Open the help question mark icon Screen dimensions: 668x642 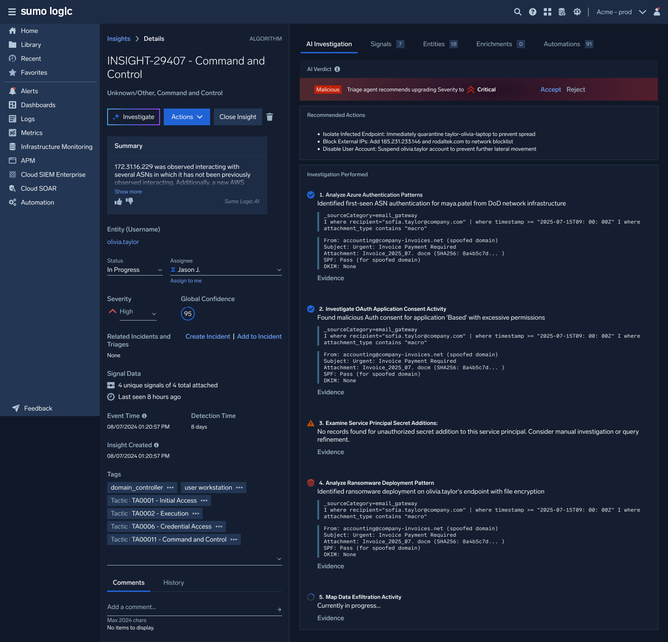click(x=533, y=12)
